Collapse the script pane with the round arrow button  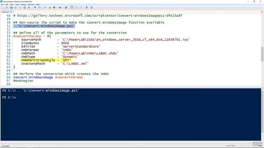click(262, 12)
